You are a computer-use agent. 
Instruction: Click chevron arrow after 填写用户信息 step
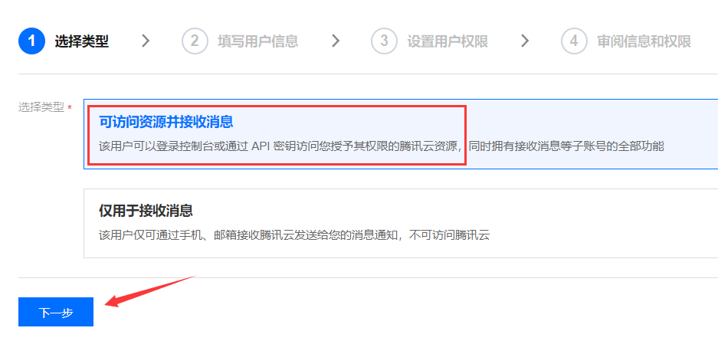336,41
